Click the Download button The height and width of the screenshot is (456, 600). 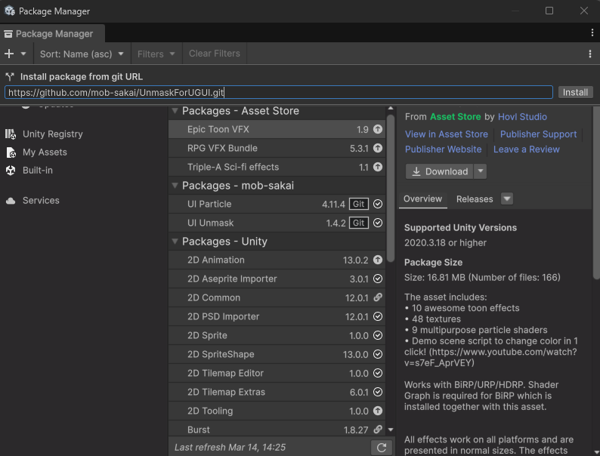click(439, 171)
